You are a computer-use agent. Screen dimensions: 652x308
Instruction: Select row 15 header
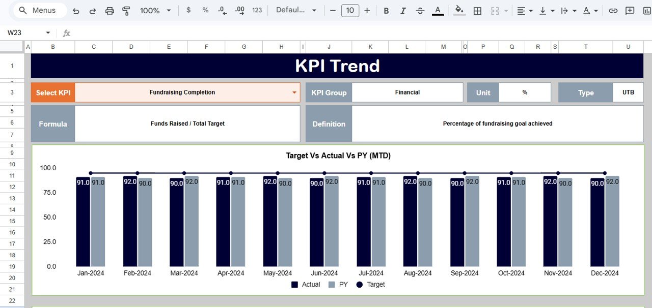point(12,221)
